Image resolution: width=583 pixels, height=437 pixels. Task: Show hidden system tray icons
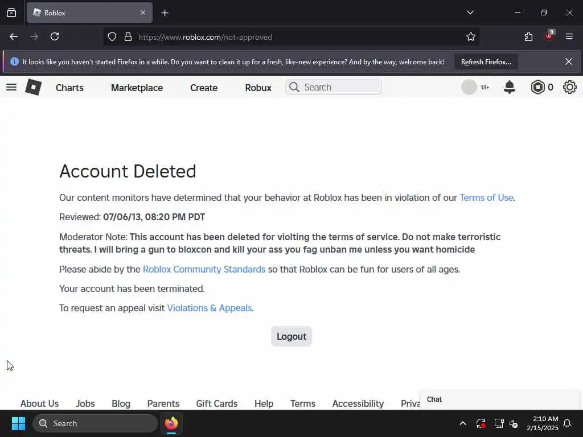tap(463, 423)
